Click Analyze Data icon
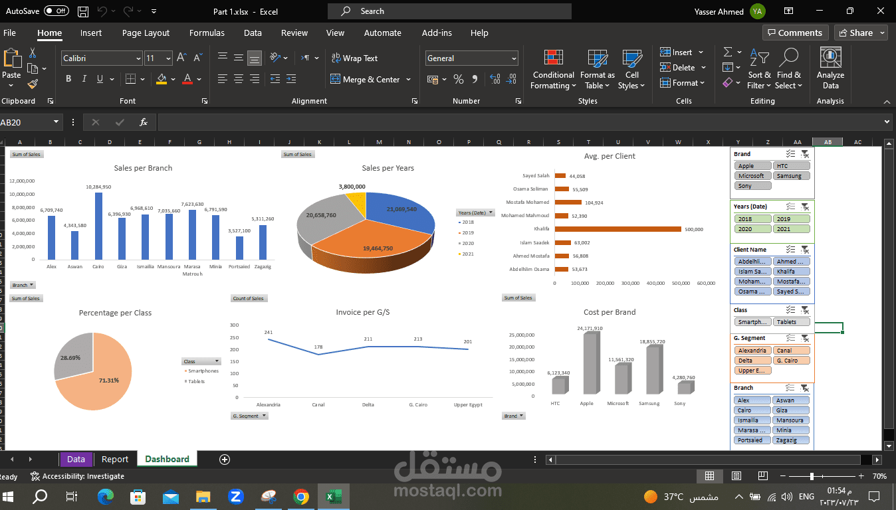 831,69
